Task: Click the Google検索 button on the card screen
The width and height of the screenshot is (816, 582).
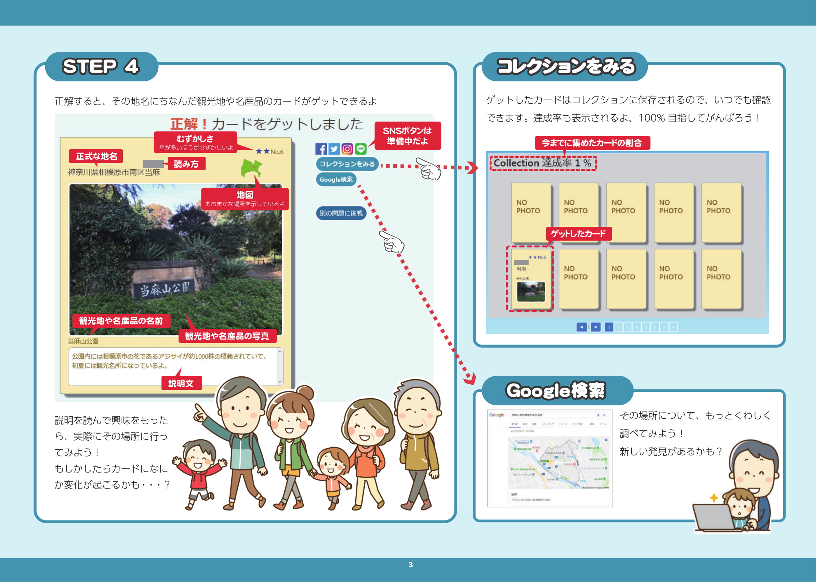Action: coord(336,179)
